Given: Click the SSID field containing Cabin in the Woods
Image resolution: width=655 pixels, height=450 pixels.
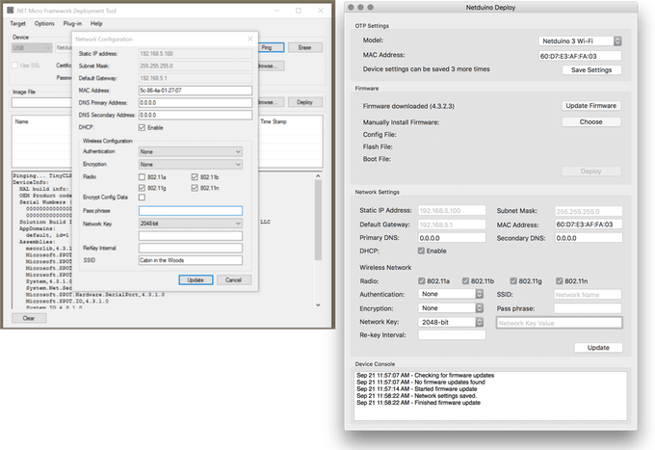Looking at the screenshot, I should click(190, 259).
